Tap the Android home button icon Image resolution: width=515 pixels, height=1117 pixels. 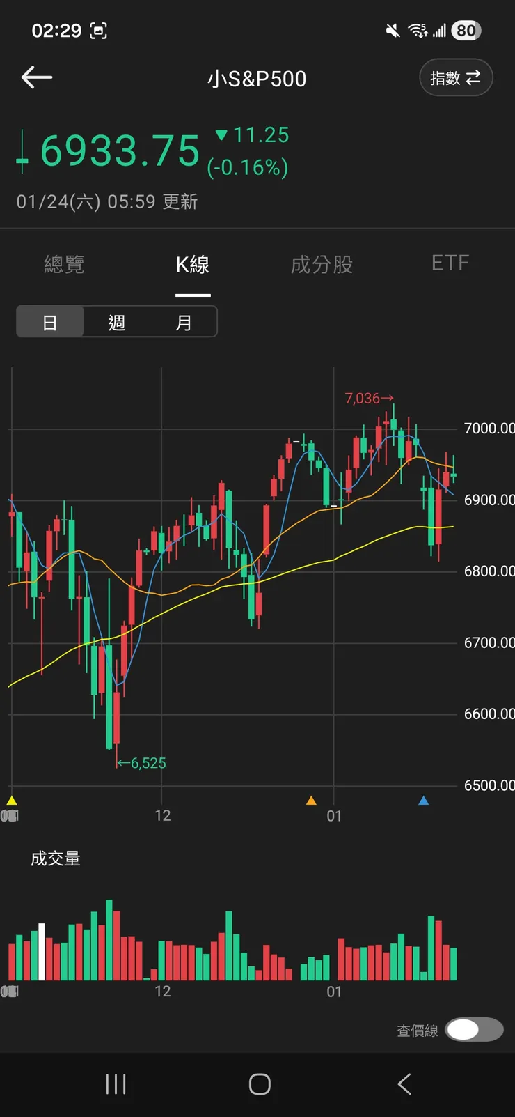pos(260,1084)
